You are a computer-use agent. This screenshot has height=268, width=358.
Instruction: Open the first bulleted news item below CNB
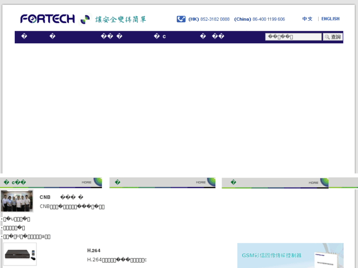pos(17,219)
